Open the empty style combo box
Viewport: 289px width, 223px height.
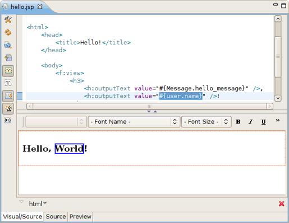56,122
